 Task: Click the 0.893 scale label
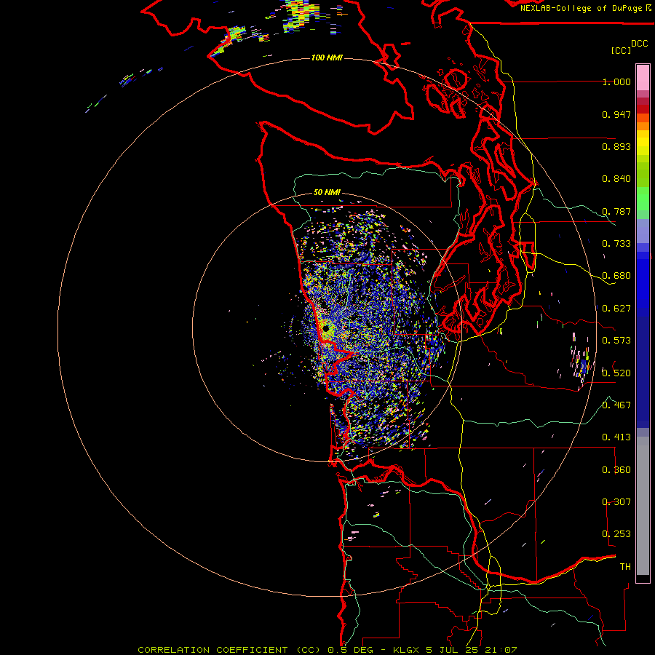click(x=616, y=146)
